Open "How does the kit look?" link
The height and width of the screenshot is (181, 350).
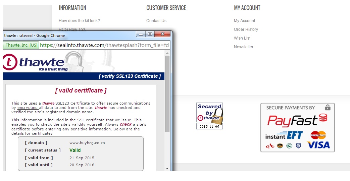tap(79, 21)
